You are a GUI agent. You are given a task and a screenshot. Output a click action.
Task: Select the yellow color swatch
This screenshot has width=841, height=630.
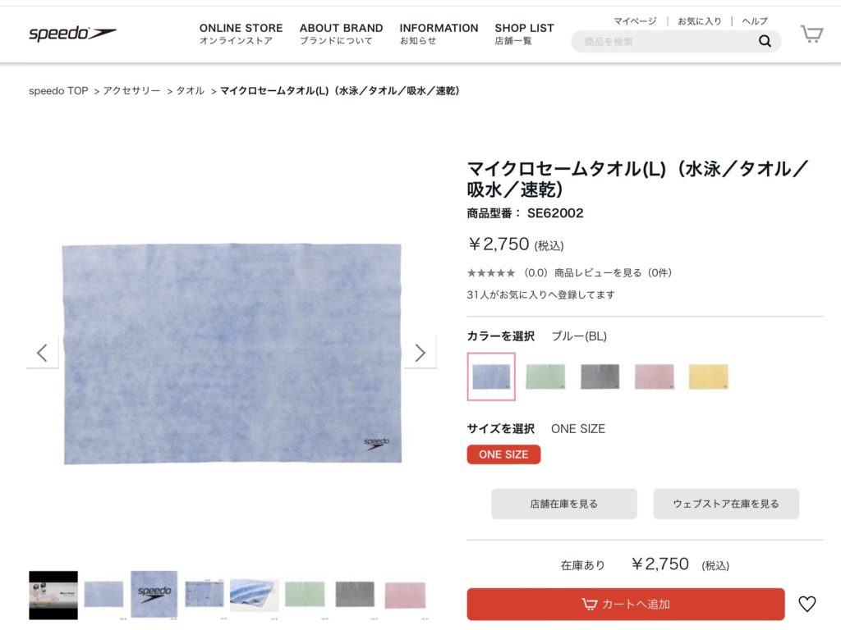coord(708,377)
